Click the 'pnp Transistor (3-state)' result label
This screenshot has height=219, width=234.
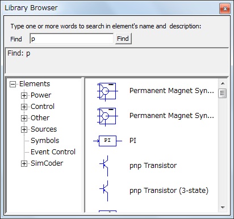pos(169,191)
